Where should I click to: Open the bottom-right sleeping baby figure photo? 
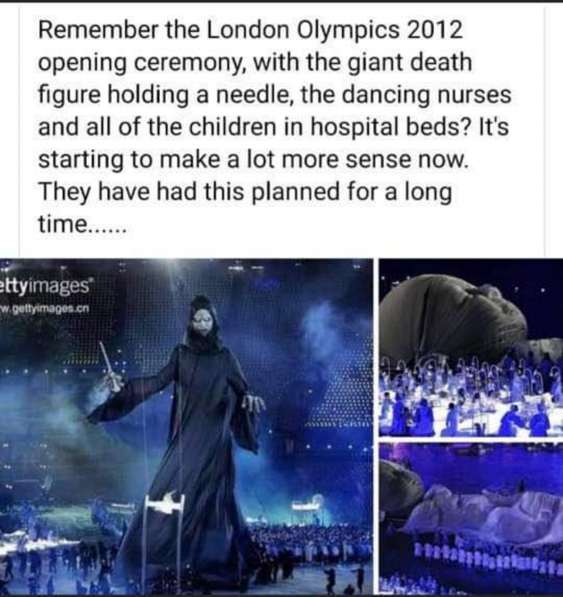tap(471, 519)
